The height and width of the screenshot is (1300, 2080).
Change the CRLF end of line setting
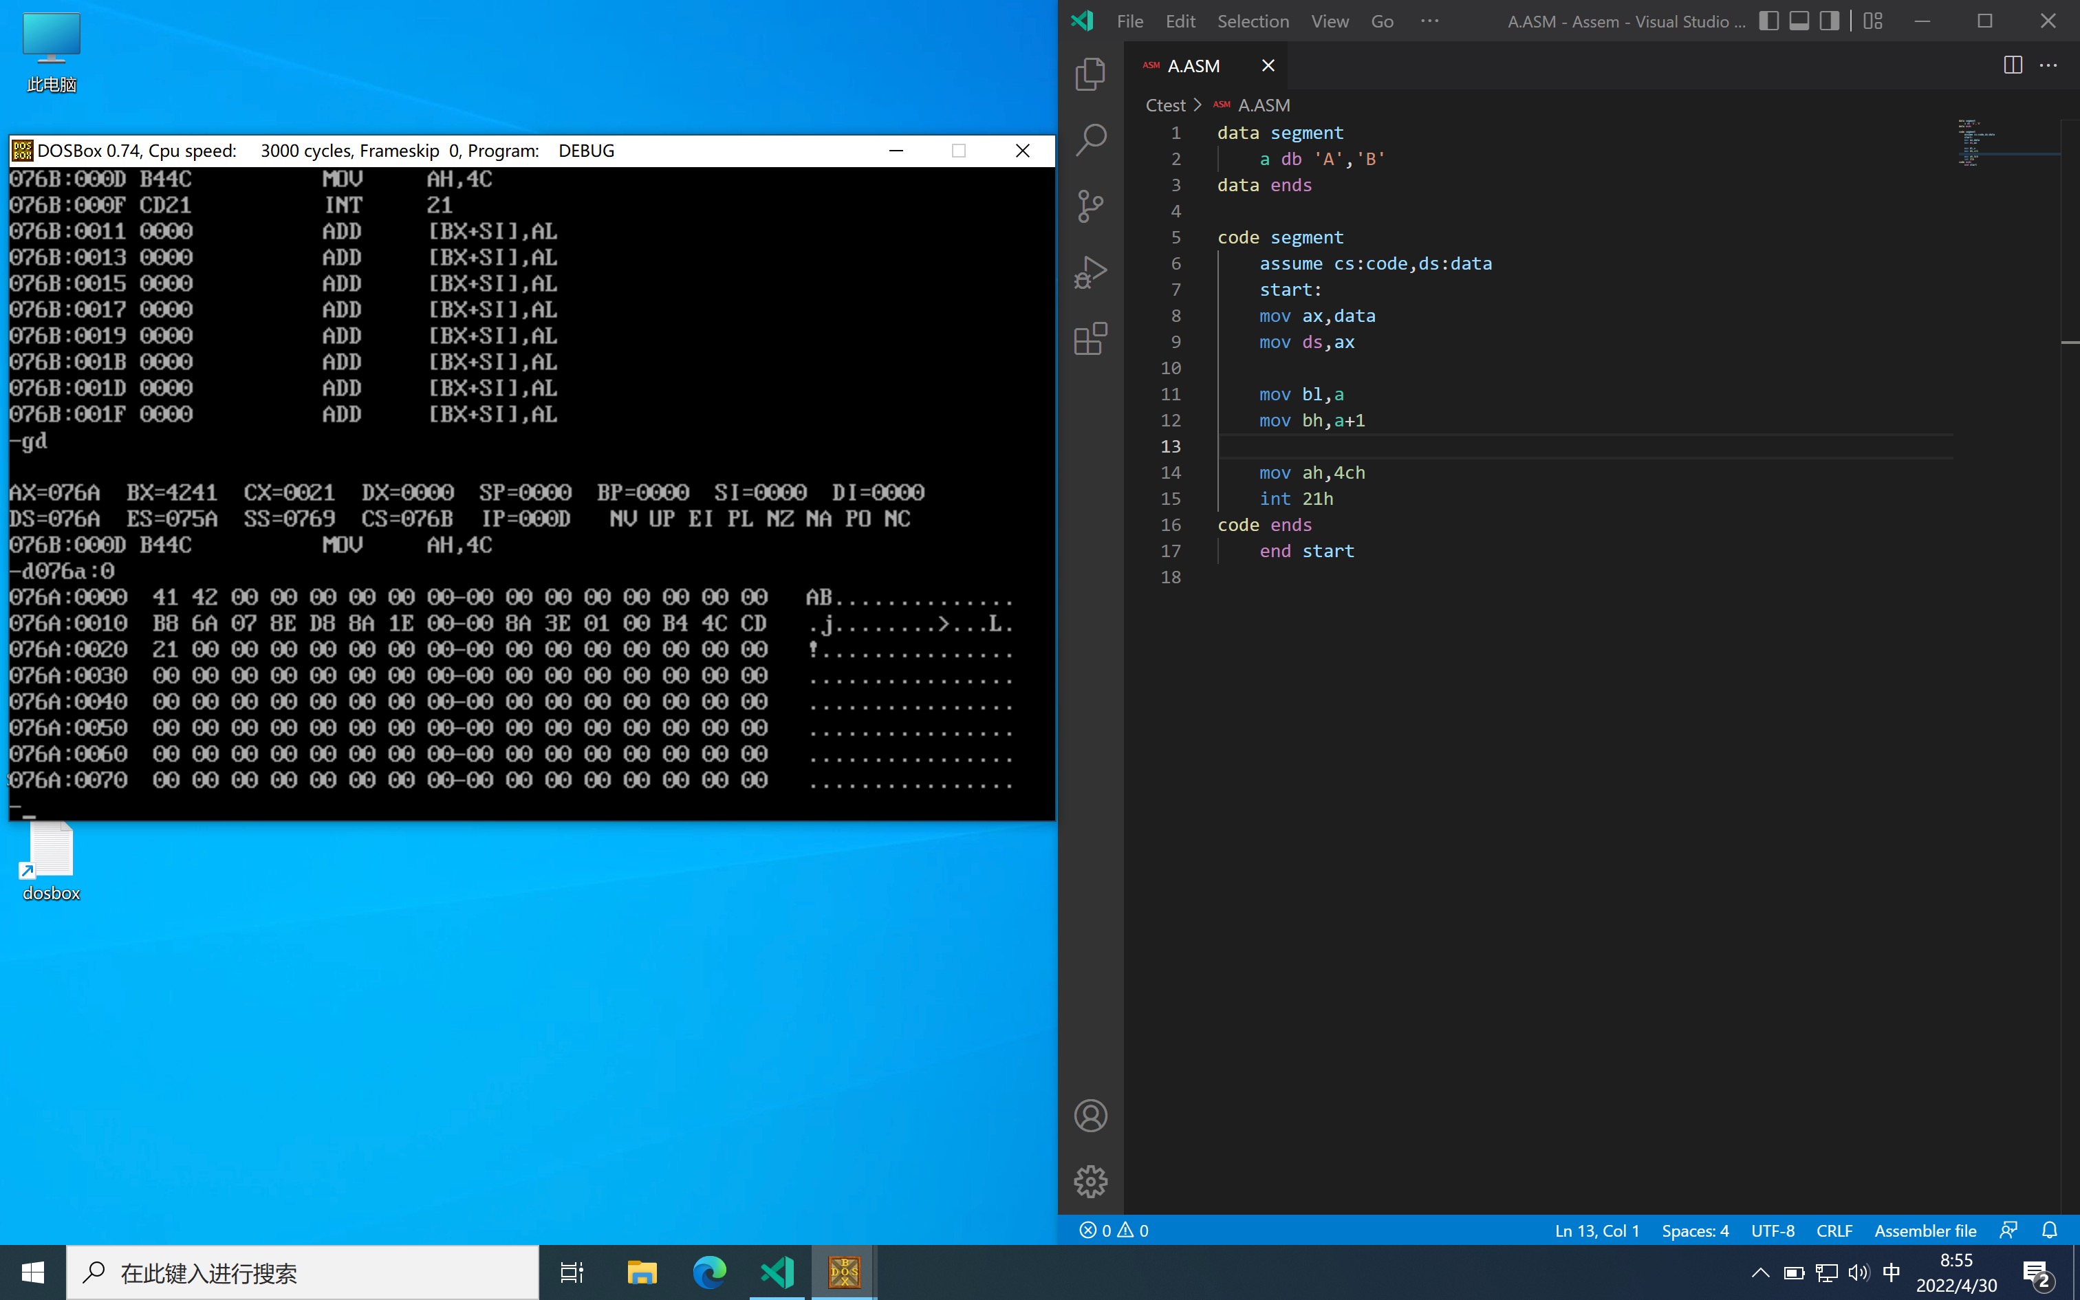(x=1833, y=1231)
